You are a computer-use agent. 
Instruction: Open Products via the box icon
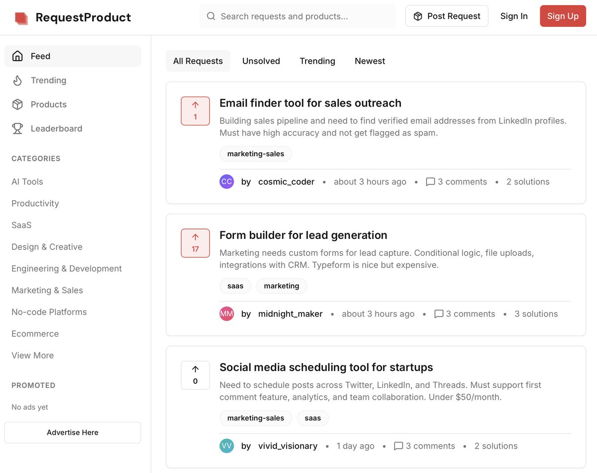coord(17,104)
